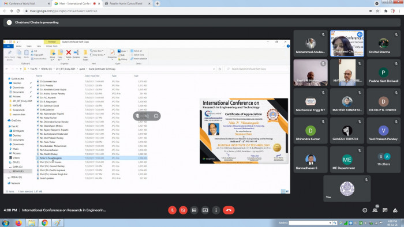Open the activities icon in Meet

click(x=395, y=210)
